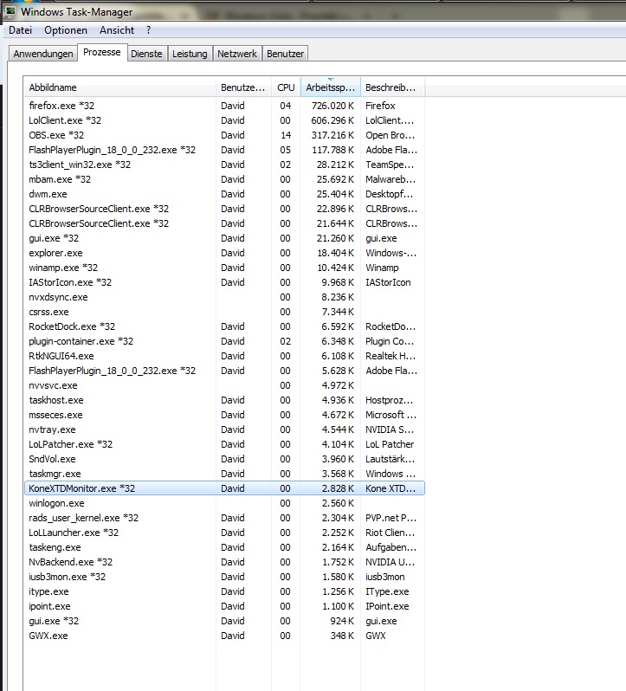Select the OBS.exe *32 process
This screenshot has width=626, height=691.
point(224,135)
